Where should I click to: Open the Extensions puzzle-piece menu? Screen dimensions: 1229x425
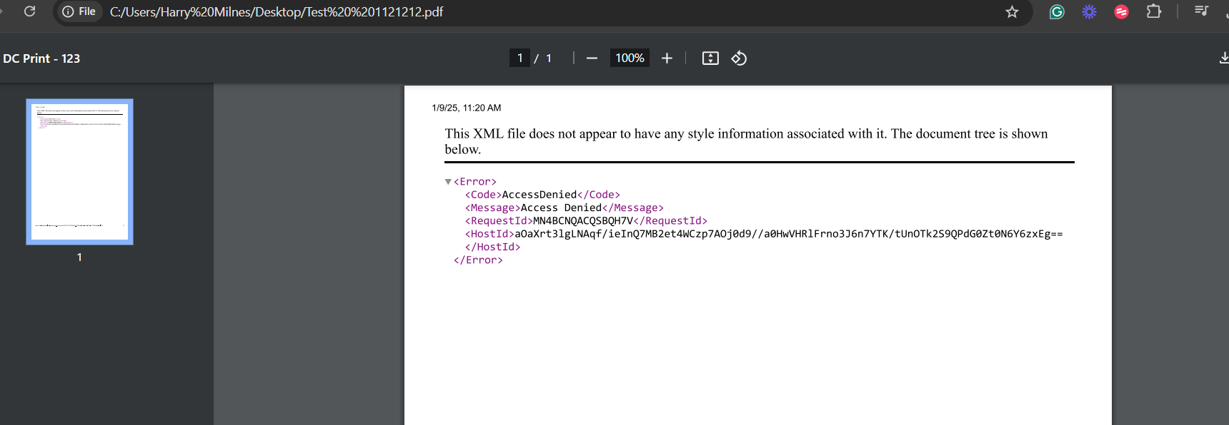(1153, 11)
